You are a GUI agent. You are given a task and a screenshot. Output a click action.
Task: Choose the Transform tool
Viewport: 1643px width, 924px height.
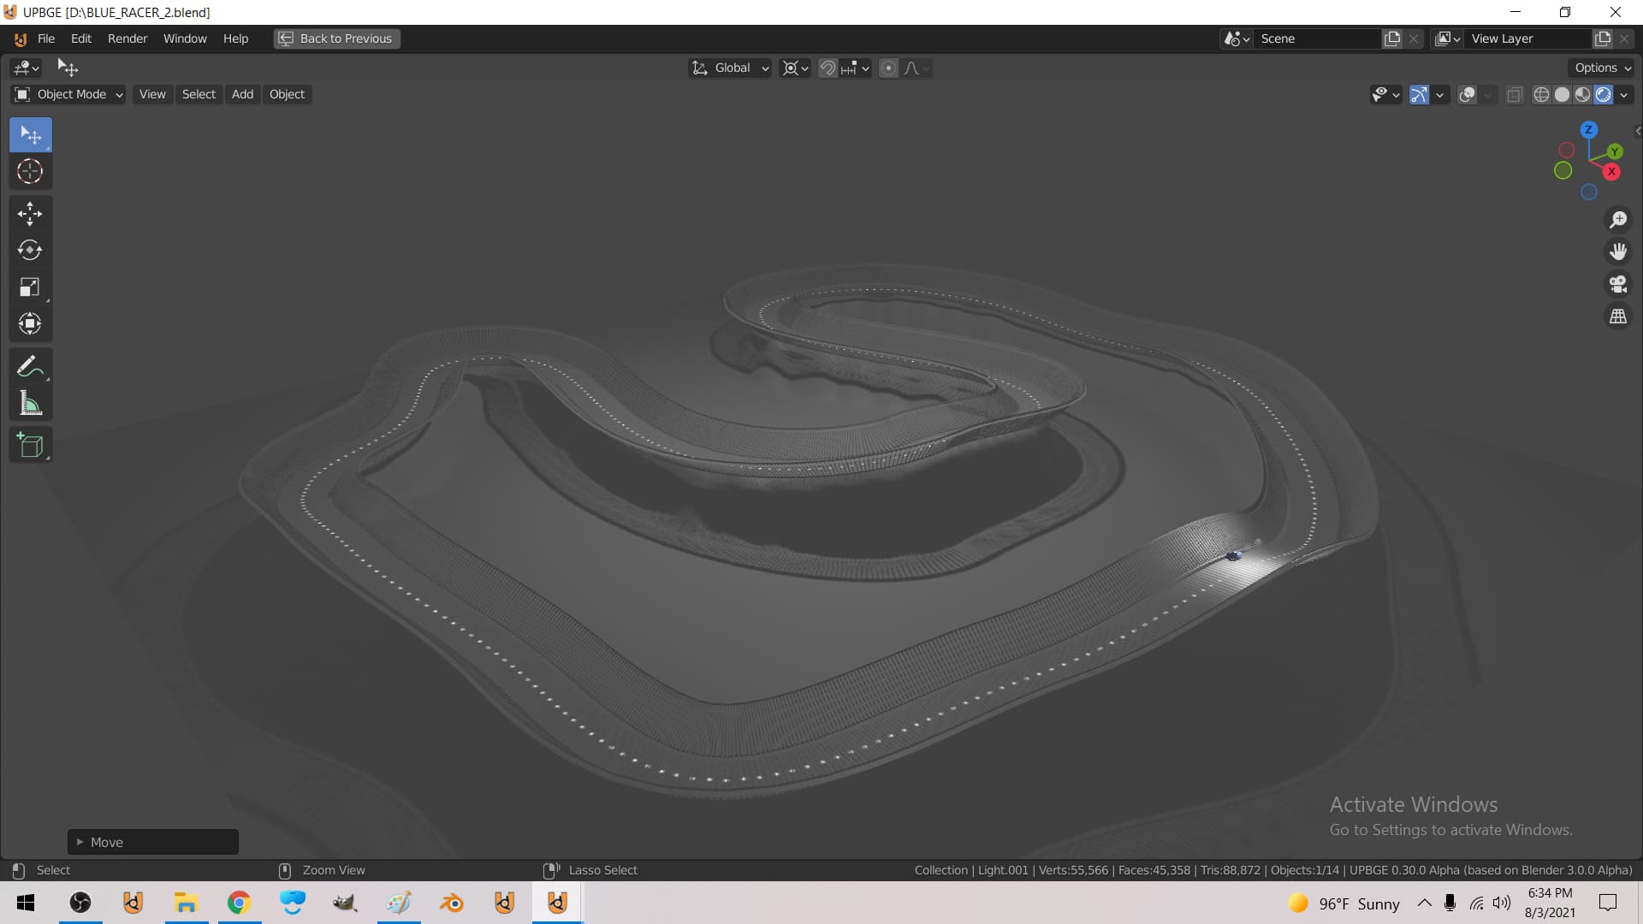coord(31,324)
